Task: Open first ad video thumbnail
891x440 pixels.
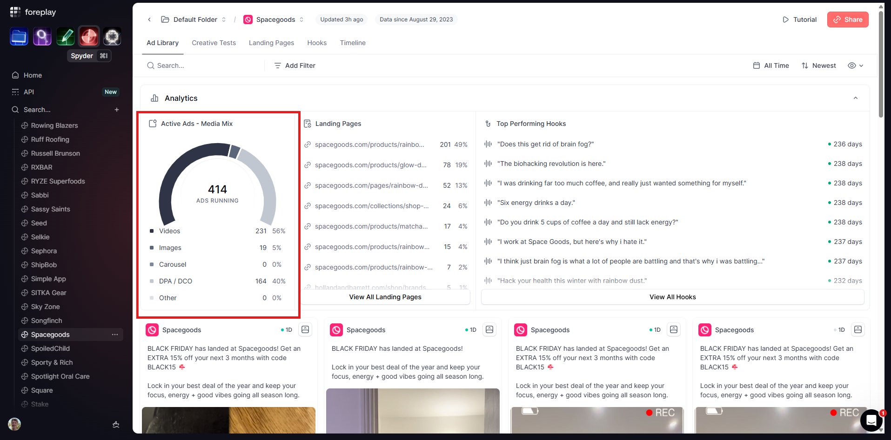Action: click(228, 420)
